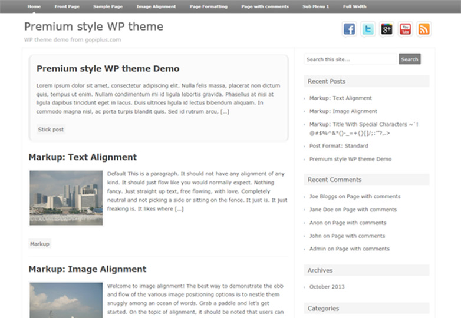The image size is (461, 318).
Task: Click the Search button
Action: (x=410, y=59)
